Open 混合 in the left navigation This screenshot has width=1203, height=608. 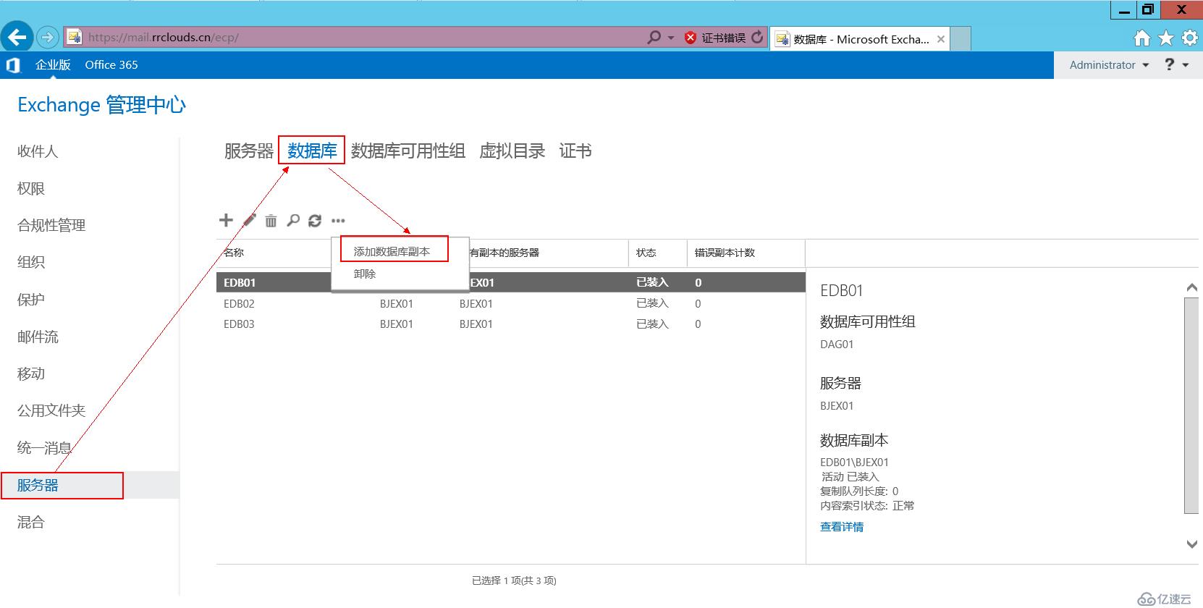31,522
